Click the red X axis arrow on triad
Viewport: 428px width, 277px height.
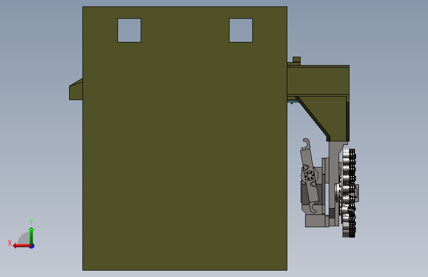click(21, 246)
